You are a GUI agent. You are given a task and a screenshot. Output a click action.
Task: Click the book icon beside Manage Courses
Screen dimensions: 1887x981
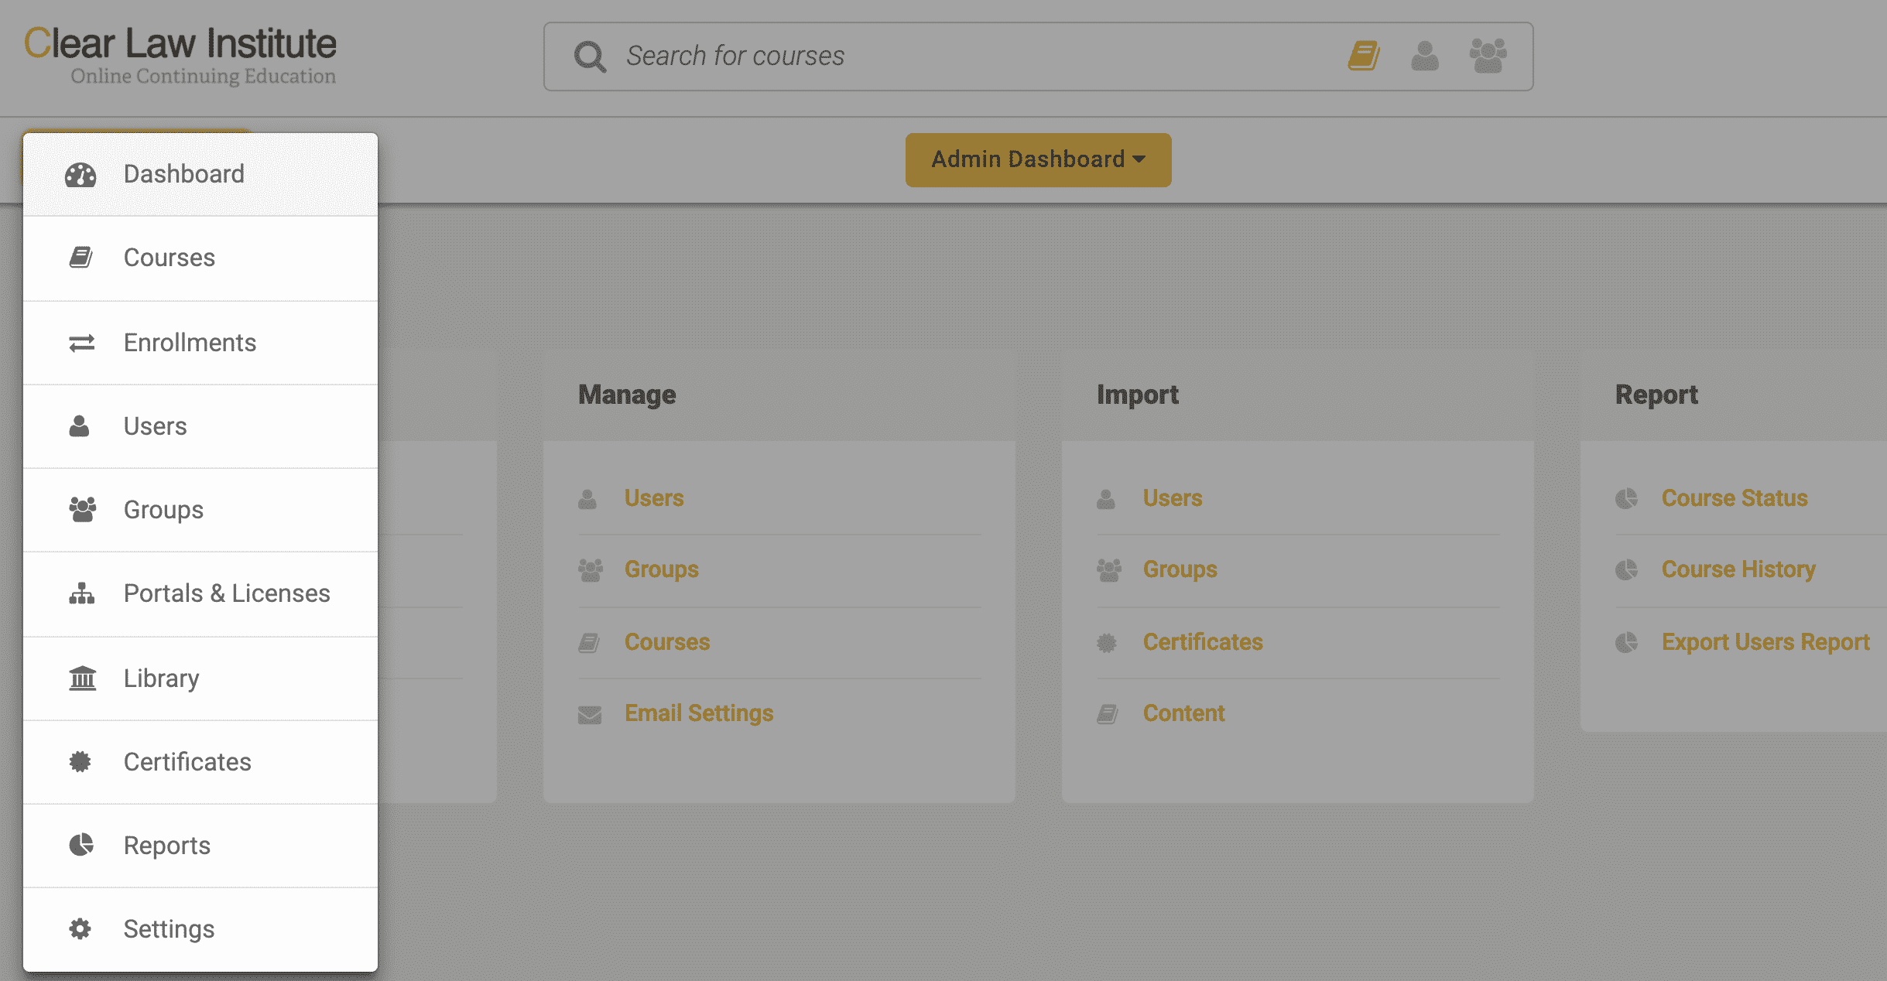pyautogui.click(x=589, y=642)
